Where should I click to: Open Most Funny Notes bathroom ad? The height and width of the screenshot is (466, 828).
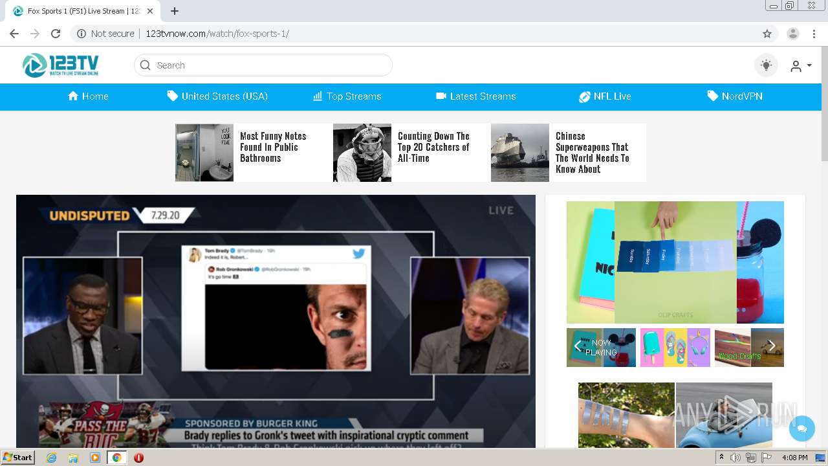coord(273,147)
